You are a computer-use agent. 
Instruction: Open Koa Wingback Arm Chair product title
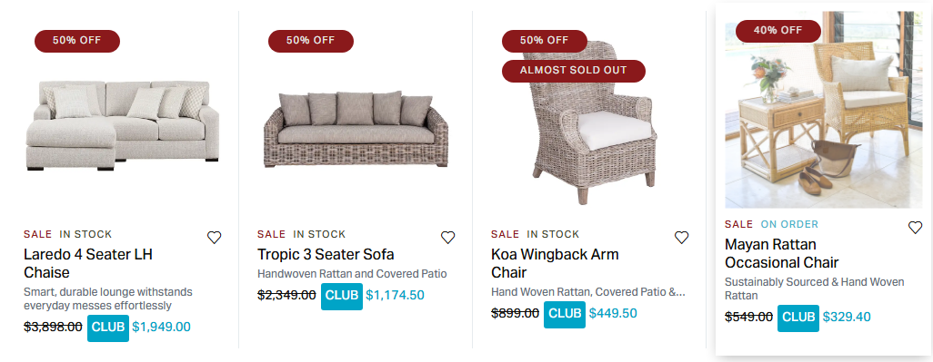(555, 263)
